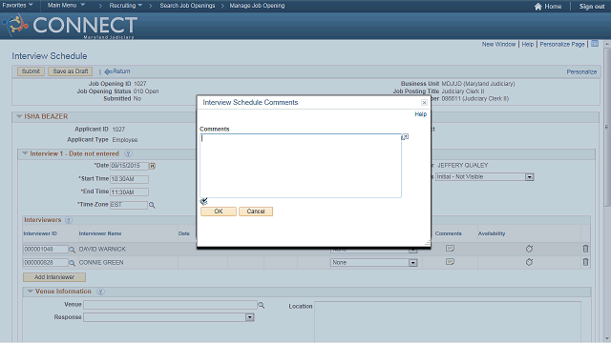
Task: Run spell check on Comments
Action: (x=203, y=201)
